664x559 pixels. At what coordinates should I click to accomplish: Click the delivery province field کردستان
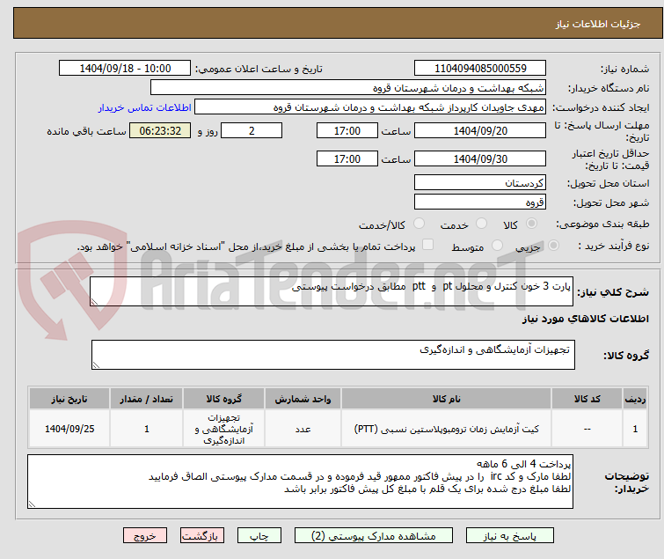[480, 182]
